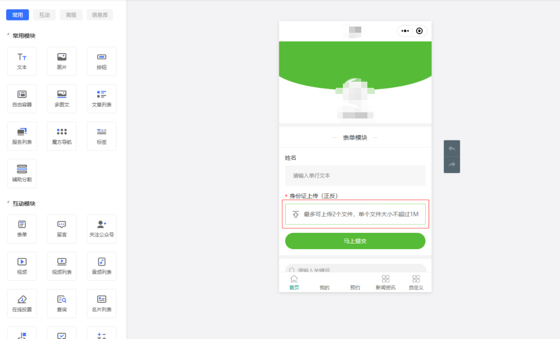Click the keyword search field
The width and height of the screenshot is (560, 339).
[355, 269]
